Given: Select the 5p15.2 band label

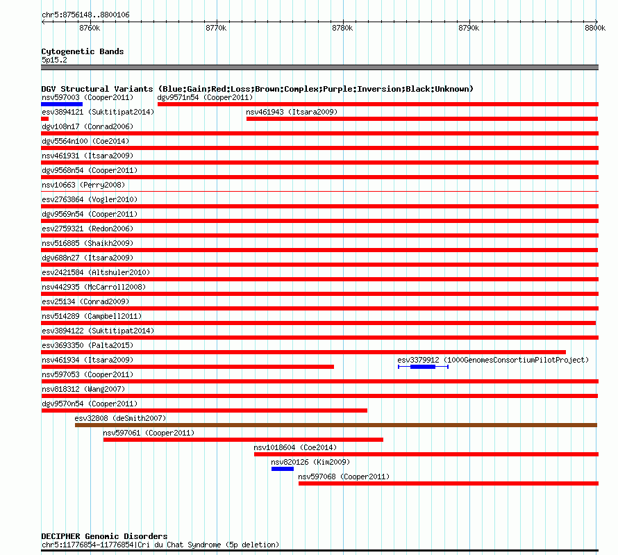Looking at the screenshot, I should 54,60.
